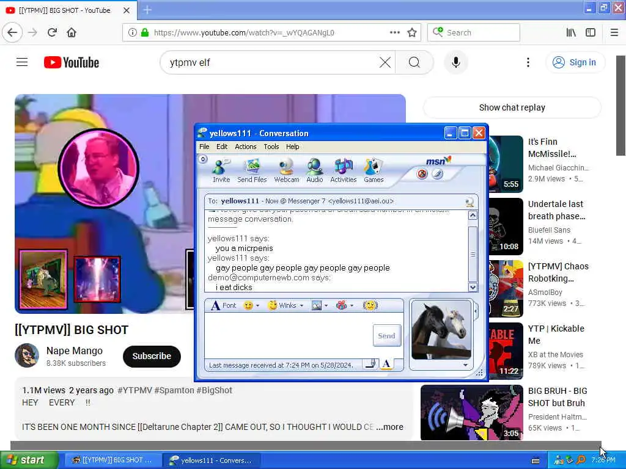Open page actions three-dot menu in URL bar
626x469 pixels.
point(395,32)
